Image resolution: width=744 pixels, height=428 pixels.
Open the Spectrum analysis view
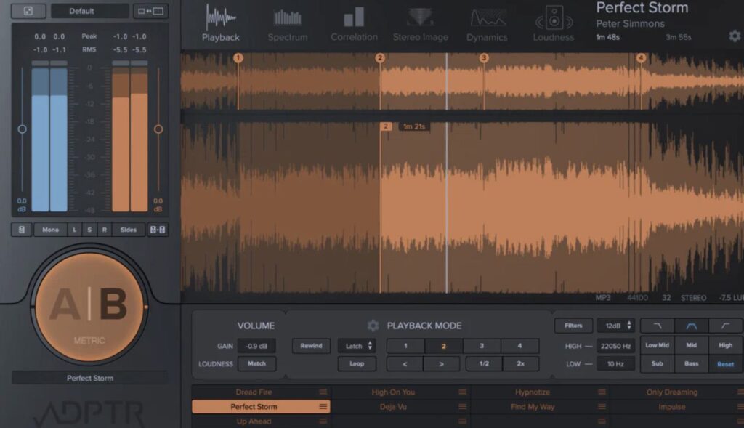pos(288,24)
